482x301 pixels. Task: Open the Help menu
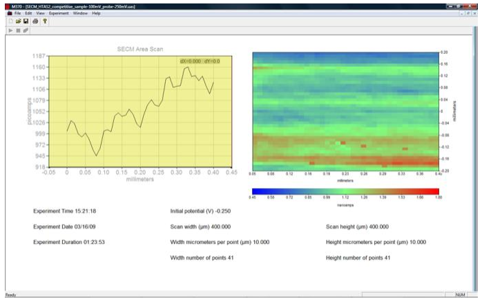pyautogui.click(x=96, y=13)
